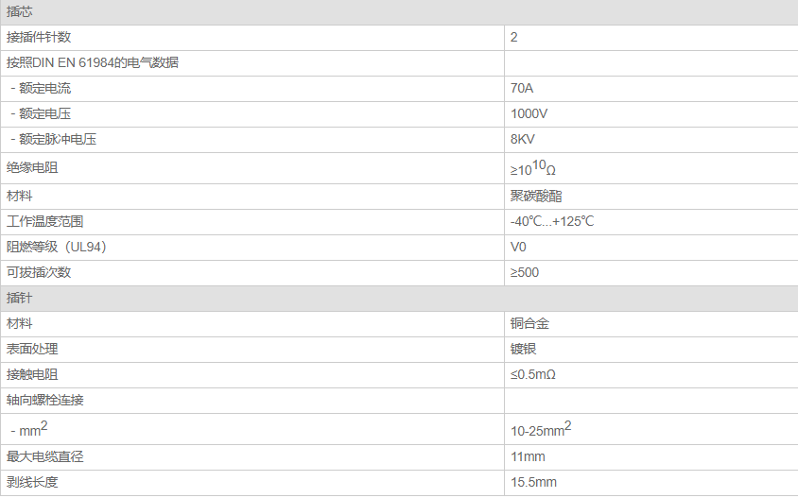Select the 8KV impulse voltage value
The image size is (798, 498).
[523, 139]
